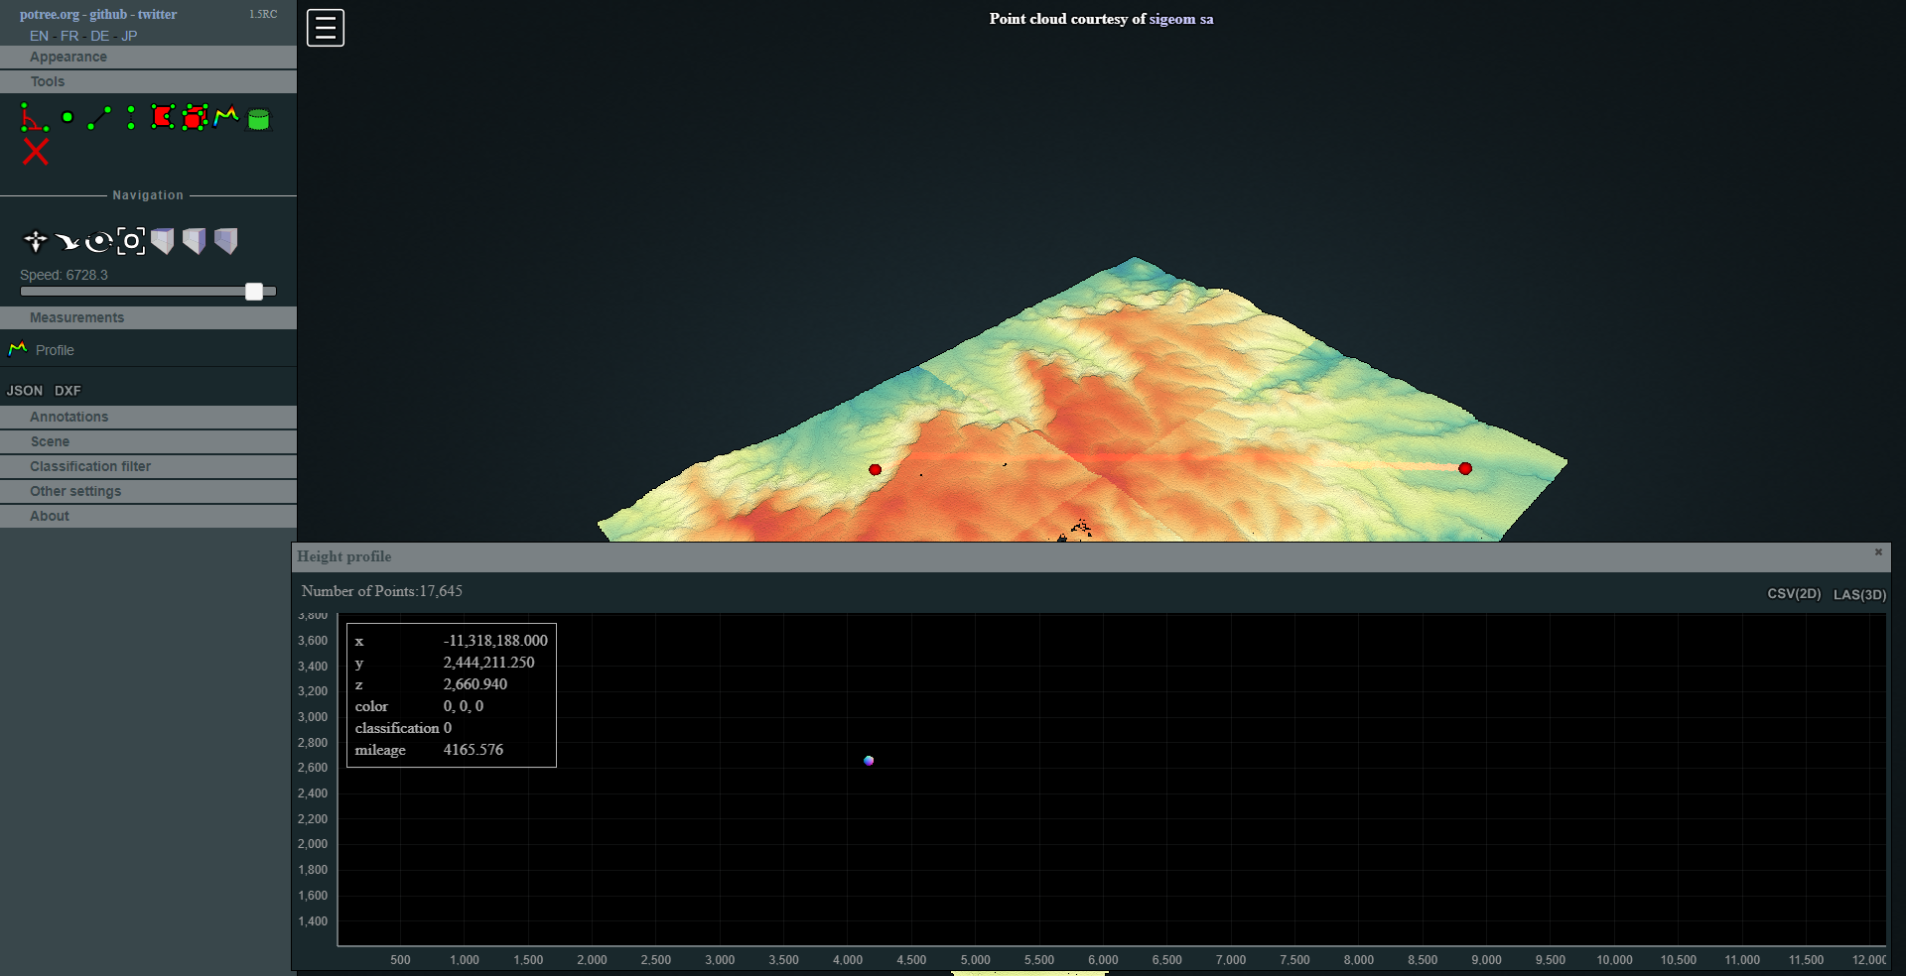The width and height of the screenshot is (1906, 976).
Task: Activate the clipping volume tool
Action: pyautogui.click(x=257, y=117)
